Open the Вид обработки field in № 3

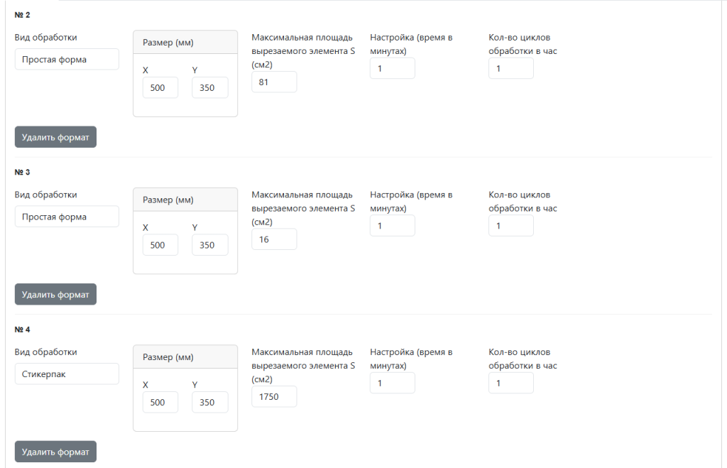[x=67, y=217]
